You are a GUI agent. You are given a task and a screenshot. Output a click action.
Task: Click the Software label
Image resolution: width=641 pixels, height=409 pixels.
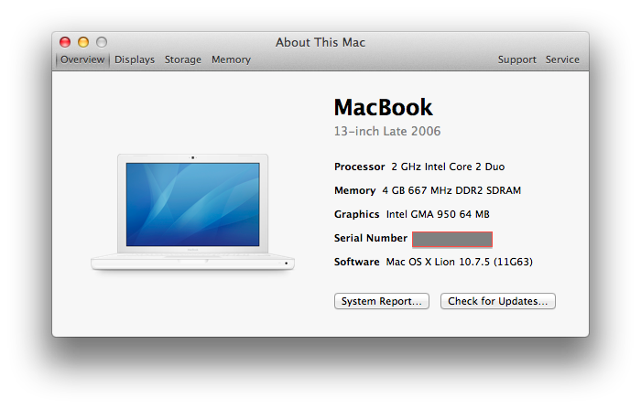[x=356, y=262]
